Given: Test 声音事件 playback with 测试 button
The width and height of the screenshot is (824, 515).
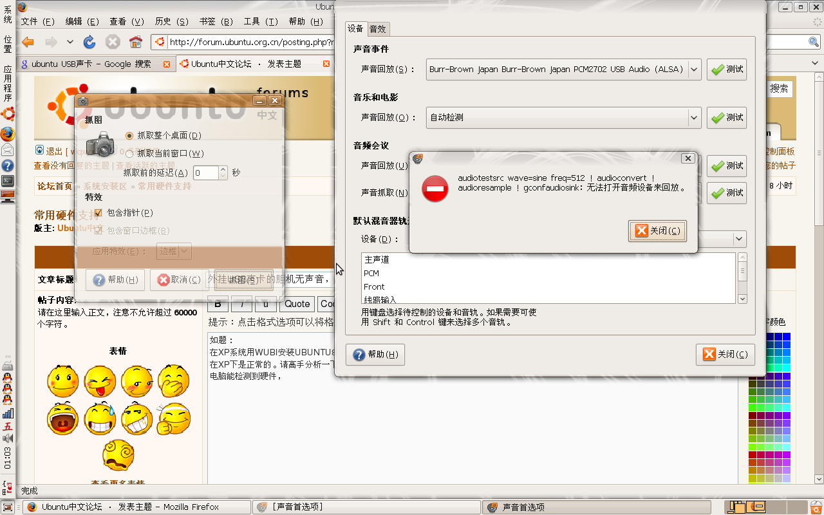Looking at the screenshot, I should click(727, 69).
